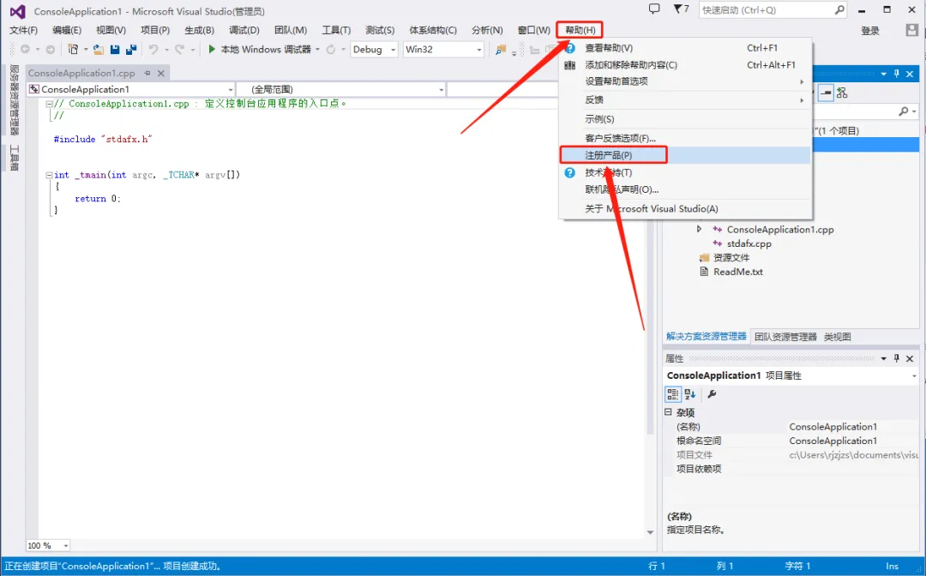Click the Quick Launch magnifier icon
Image resolution: width=926 pixels, height=576 pixels.
(x=839, y=10)
